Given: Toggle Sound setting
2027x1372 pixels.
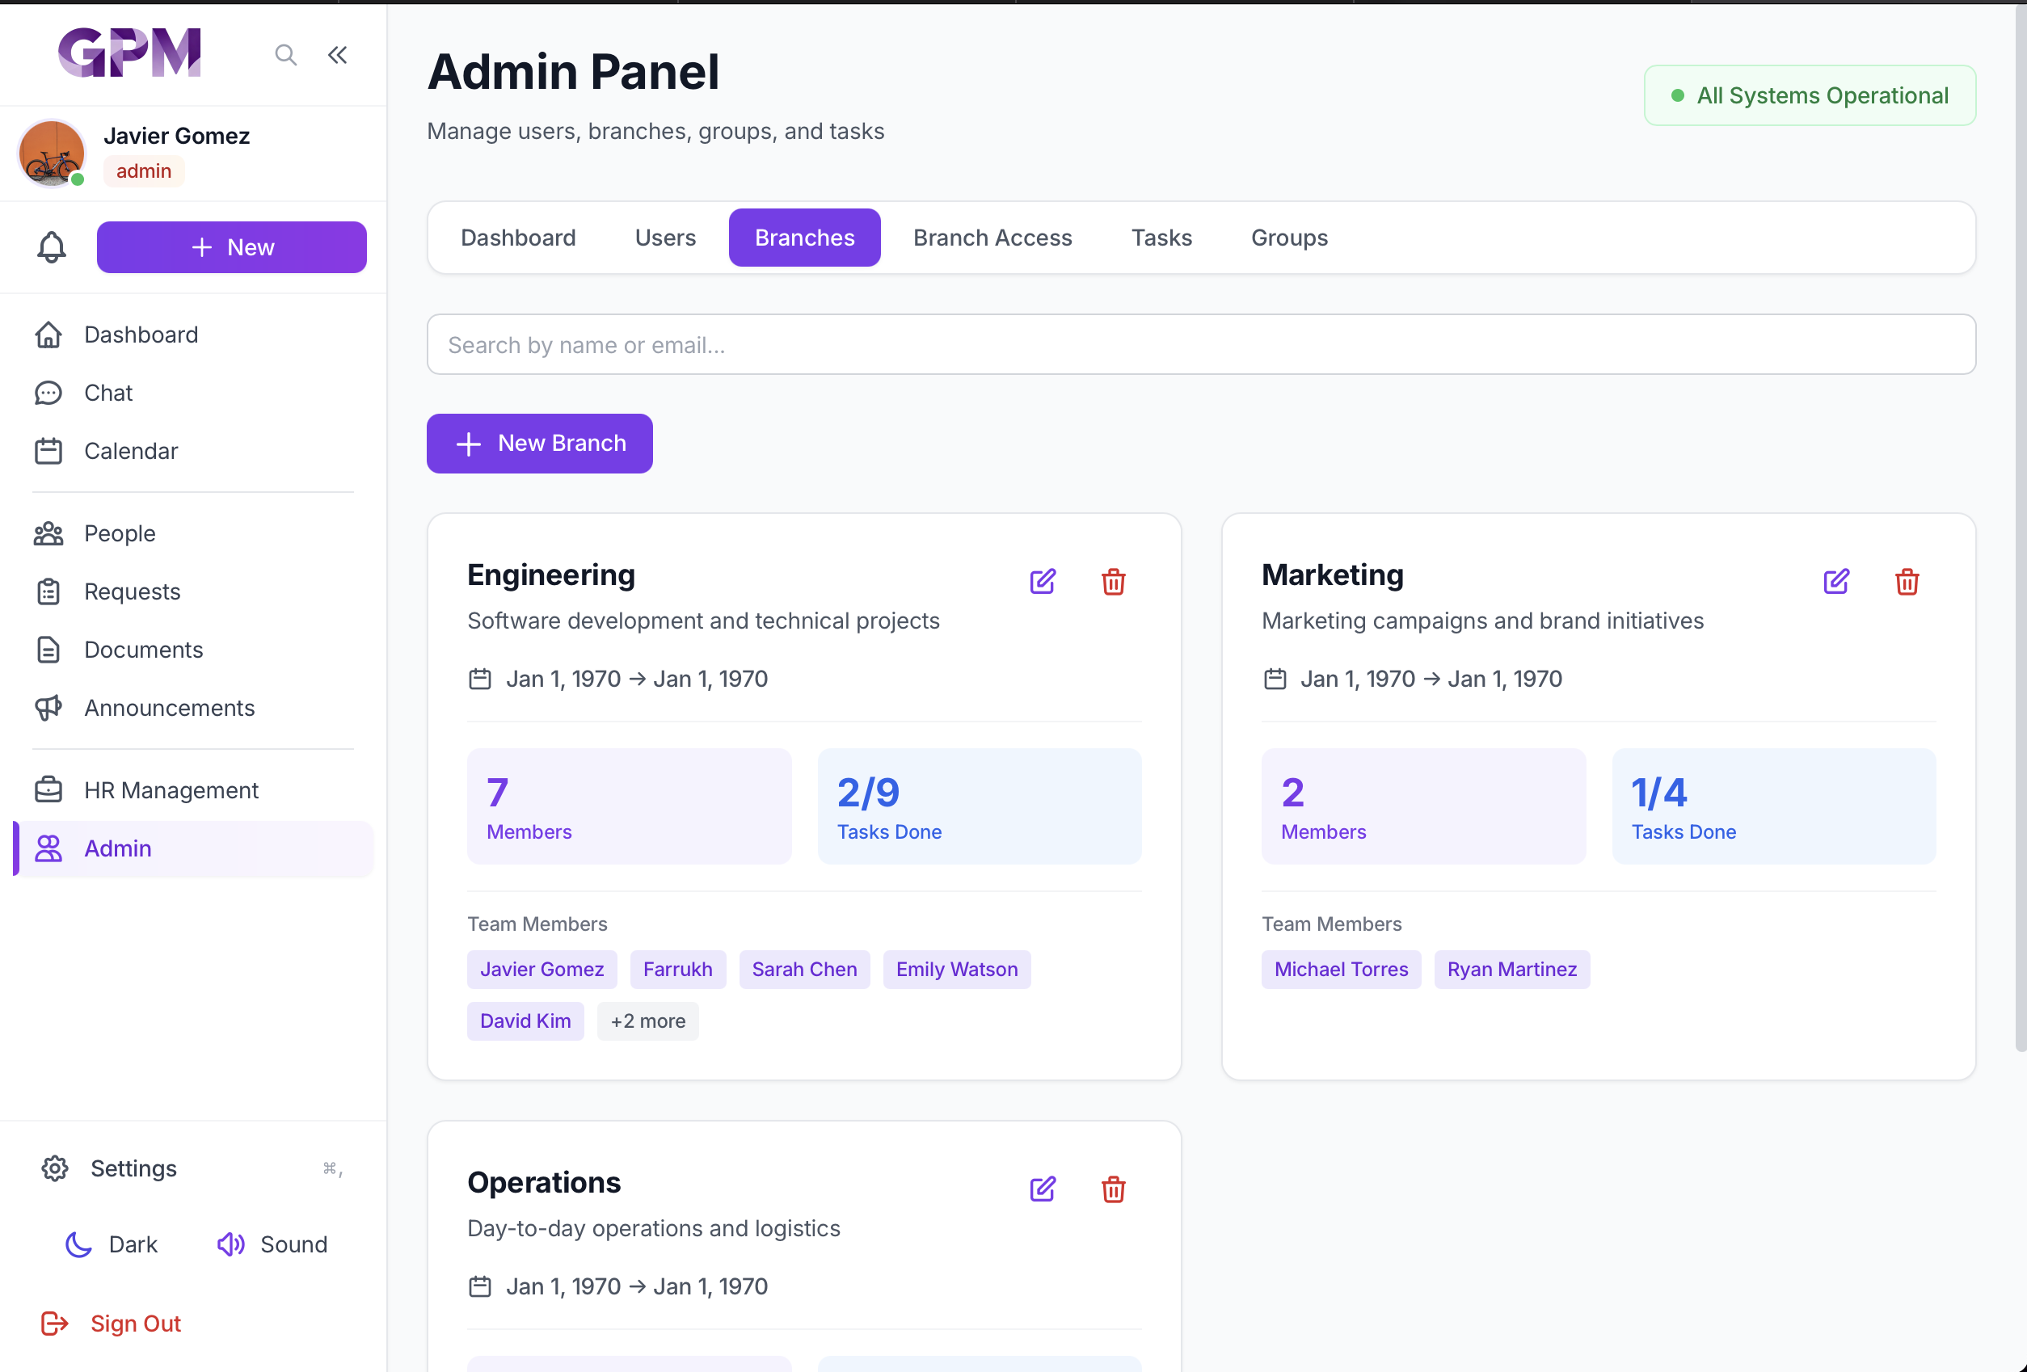Looking at the screenshot, I should (x=272, y=1244).
